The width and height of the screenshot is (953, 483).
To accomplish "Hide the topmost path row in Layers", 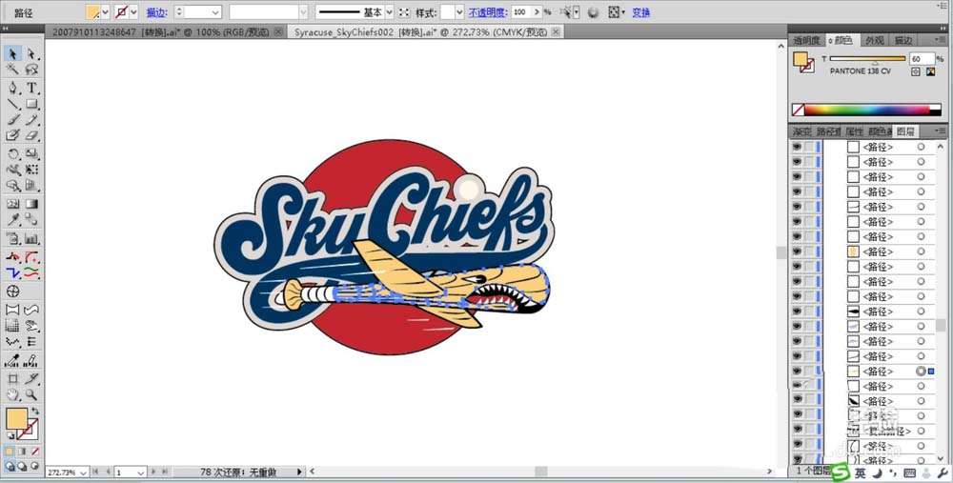I will 797,147.
